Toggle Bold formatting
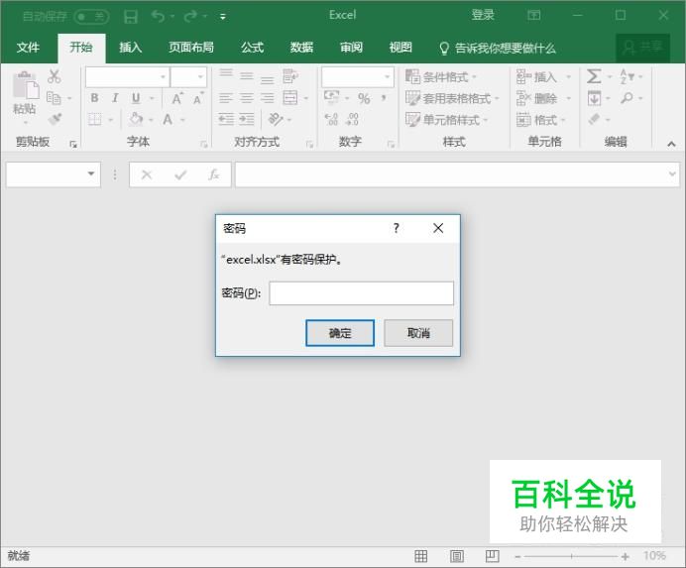686x568 pixels. point(94,98)
